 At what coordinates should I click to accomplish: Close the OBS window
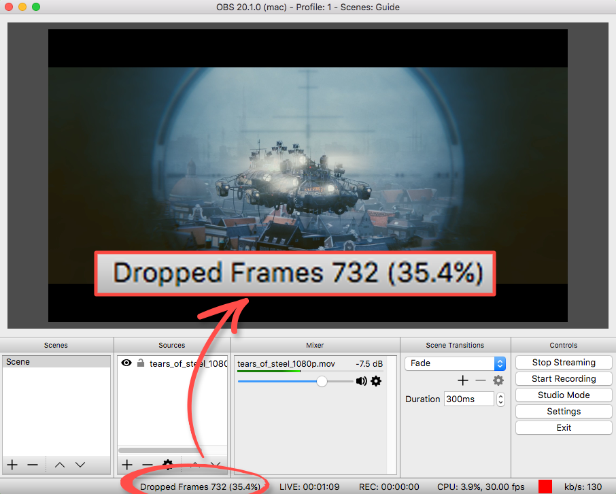pyautogui.click(x=9, y=7)
